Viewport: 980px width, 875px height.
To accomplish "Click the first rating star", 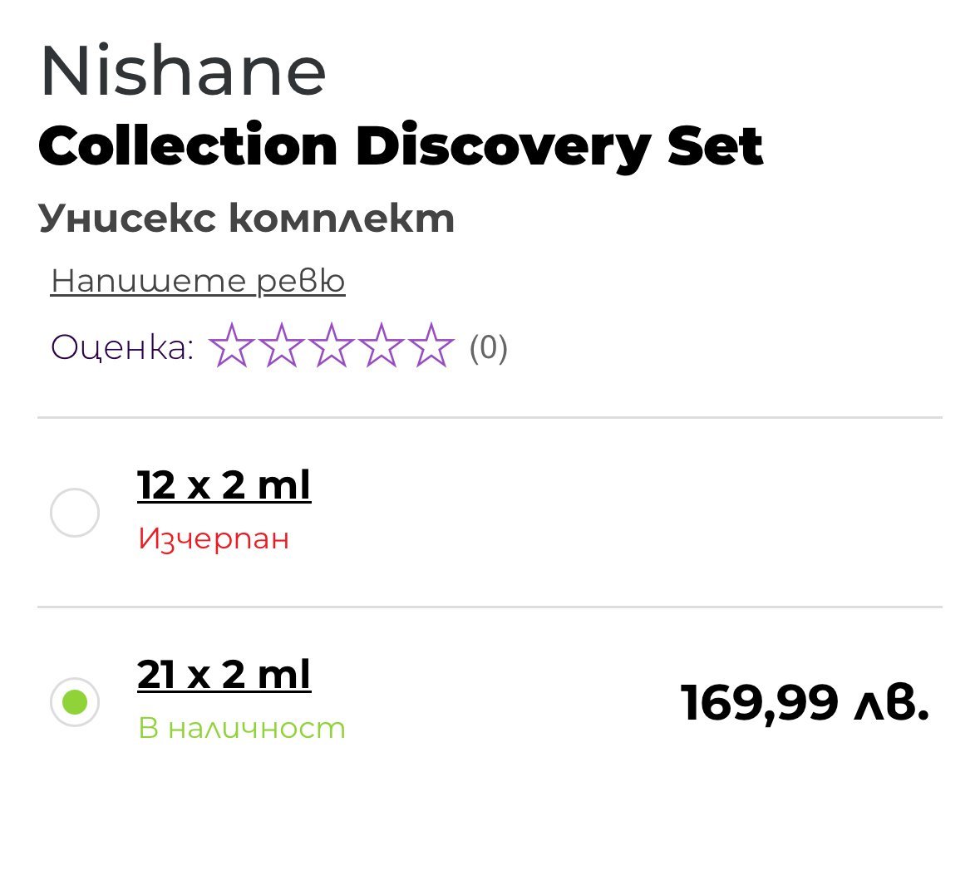I will tap(231, 346).
